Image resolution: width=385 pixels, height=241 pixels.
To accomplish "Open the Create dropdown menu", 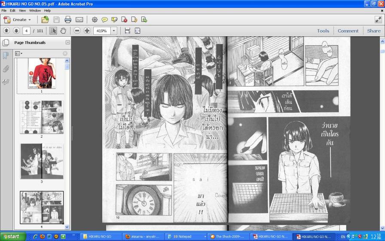I will [x=17, y=20].
